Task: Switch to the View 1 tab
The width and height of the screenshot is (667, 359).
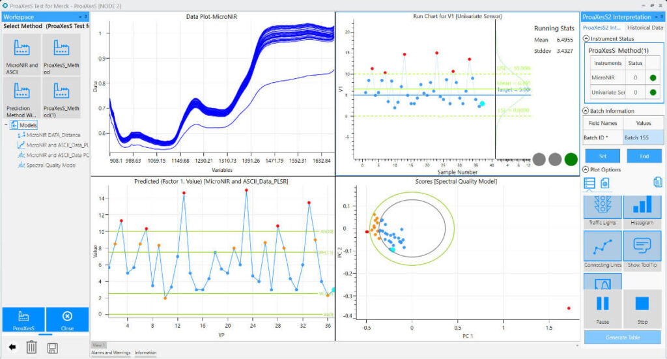Action: pos(98,345)
